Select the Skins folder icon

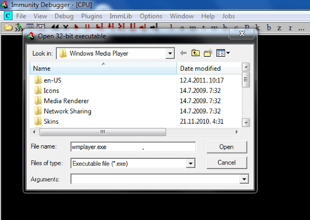click(38, 121)
